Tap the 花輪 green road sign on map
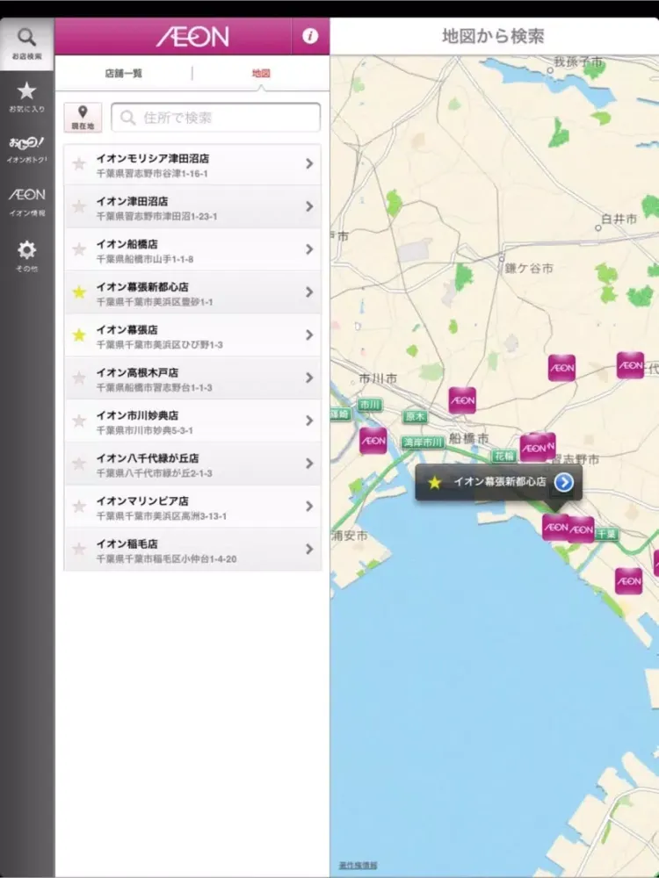The height and width of the screenshot is (878, 659). pos(503,456)
